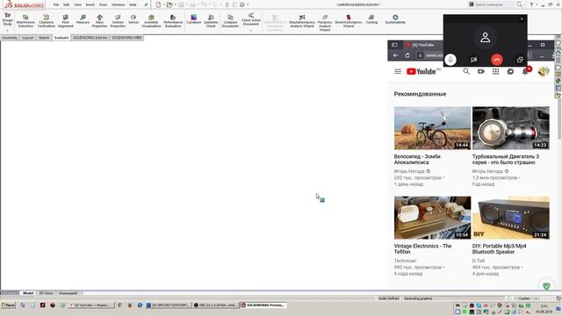The height and width of the screenshot is (316, 562).
Task: Expand the call window to full view
Action: [520, 60]
